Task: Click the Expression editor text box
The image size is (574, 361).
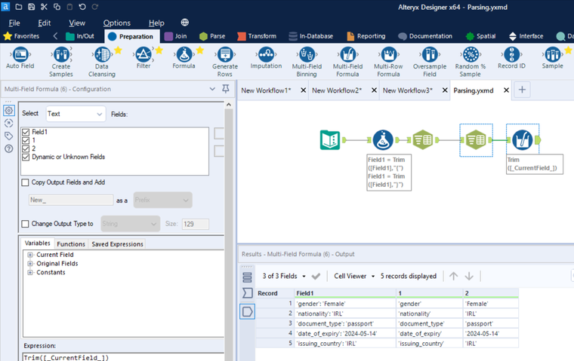Action: (123, 357)
